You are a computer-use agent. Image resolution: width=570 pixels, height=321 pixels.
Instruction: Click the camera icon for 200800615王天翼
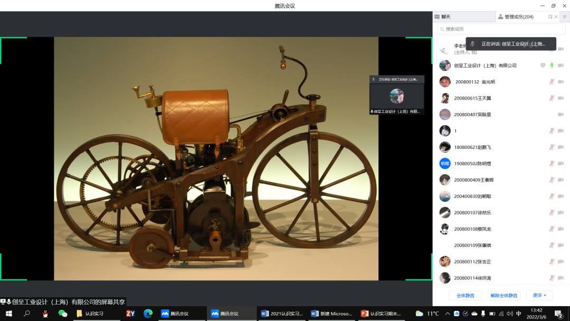pyautogui.click(x=560, y=98)
